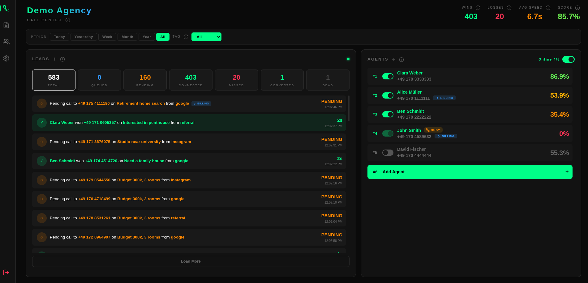Viewport: 588px width, 283px height.
Task: Filter leads by 583 Total card
Action: (x=54, y=80)
